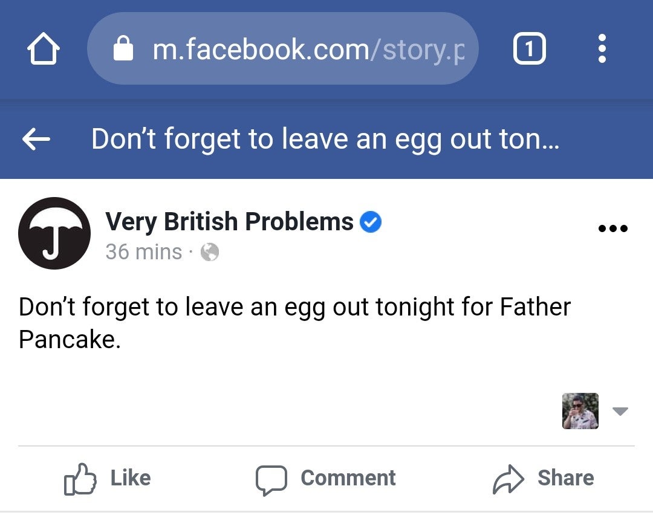The width and height of the screenshot is (653, 518).
Task: Expand the dropdown arrow beside profile thumbnail
Action: point(620,411)
